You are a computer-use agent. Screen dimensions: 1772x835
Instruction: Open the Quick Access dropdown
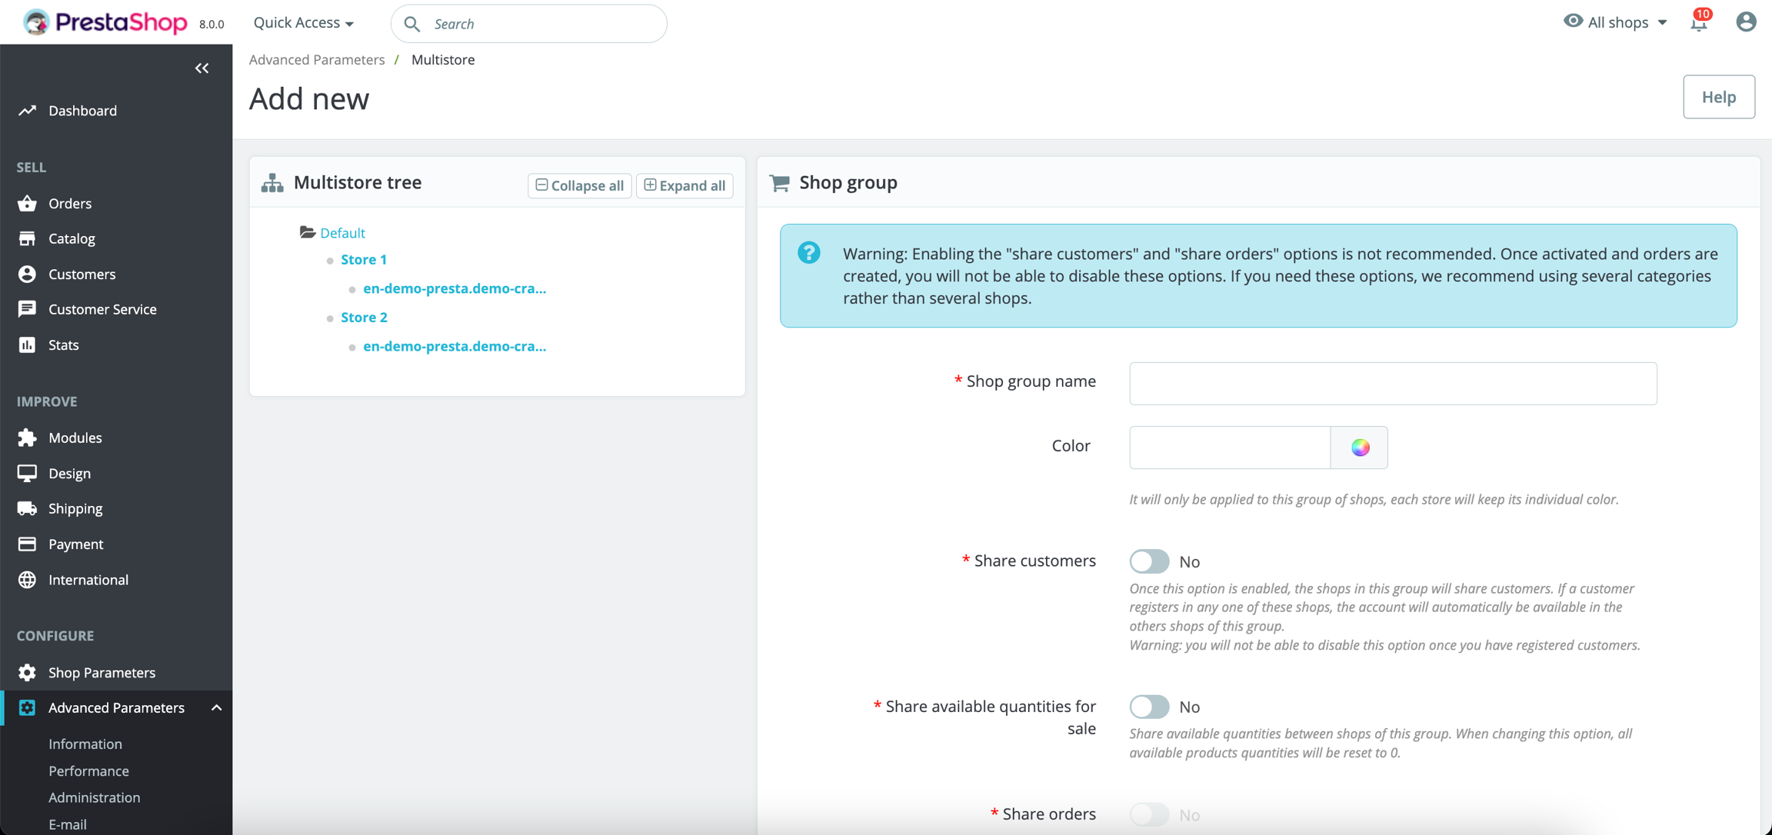click(x=304, y=23)
